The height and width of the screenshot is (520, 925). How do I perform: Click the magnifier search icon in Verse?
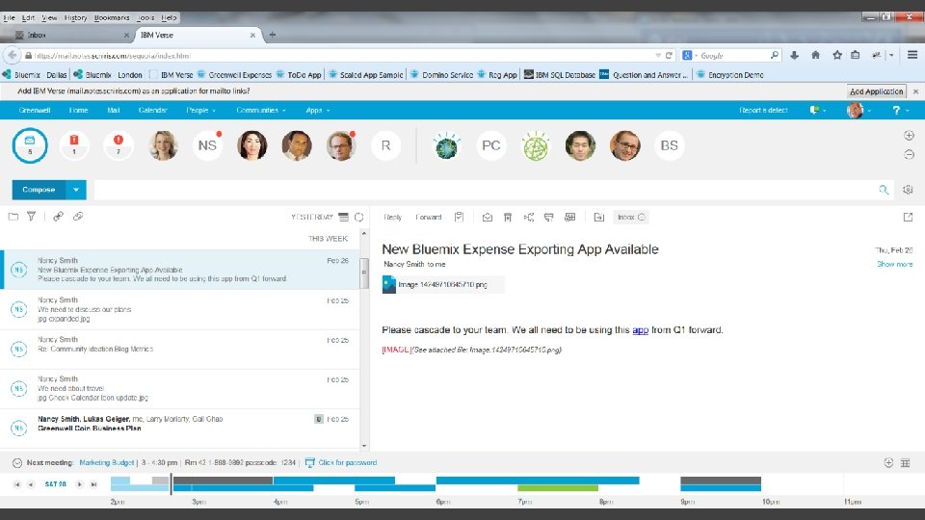coord(884,190)
